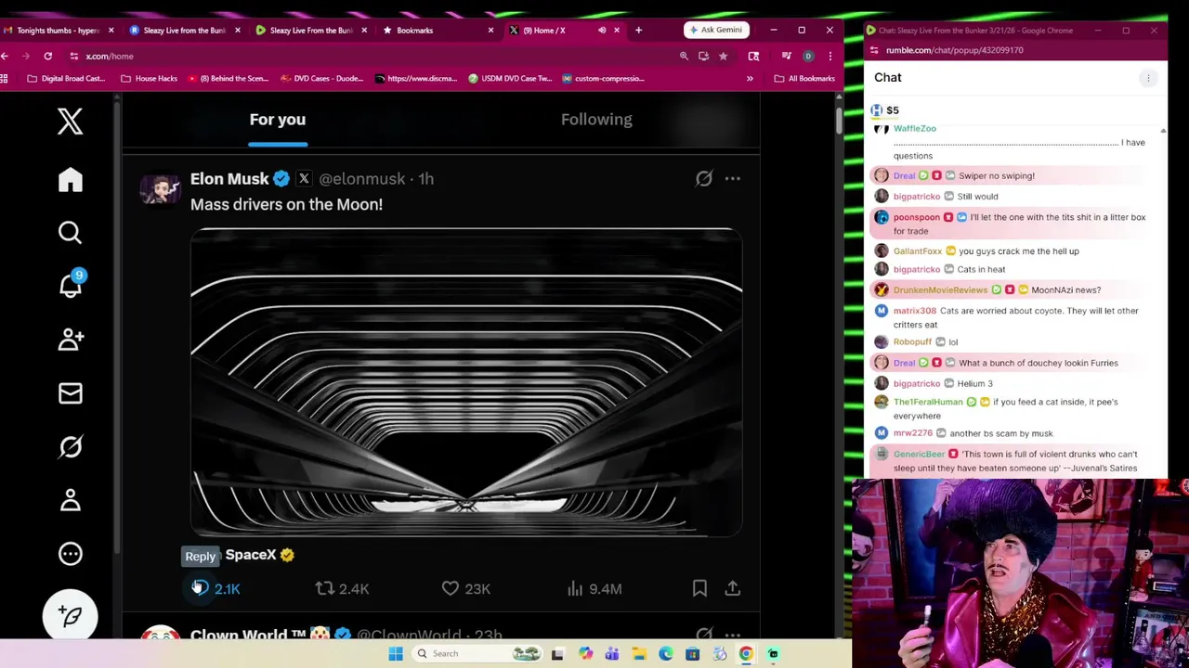The width and height of the screenshot is (1189, 668).
Task: Like the Musk post with 23K likes
Action: coord(466,588)
